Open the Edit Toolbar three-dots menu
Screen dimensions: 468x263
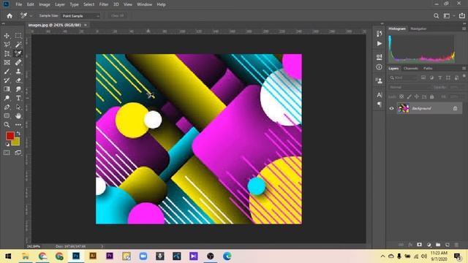18,125
